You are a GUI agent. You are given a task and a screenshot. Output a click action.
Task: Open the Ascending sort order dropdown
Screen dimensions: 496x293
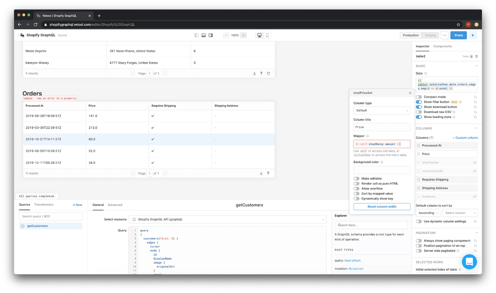[428, 213]
